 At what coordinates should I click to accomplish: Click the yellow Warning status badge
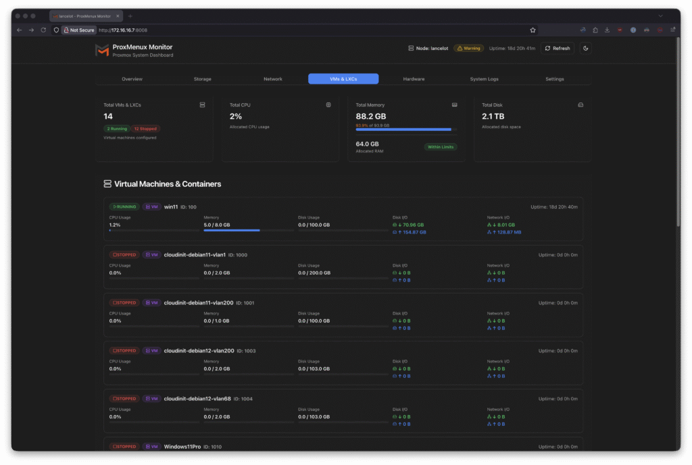pos(468,49)
